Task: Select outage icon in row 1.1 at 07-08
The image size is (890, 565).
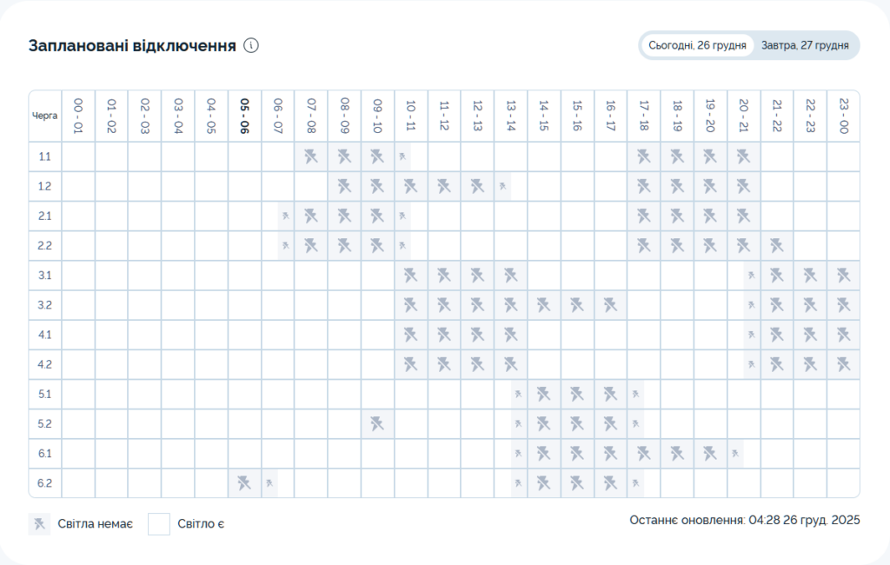Action: pyautogui.click(x=311, y=156)
